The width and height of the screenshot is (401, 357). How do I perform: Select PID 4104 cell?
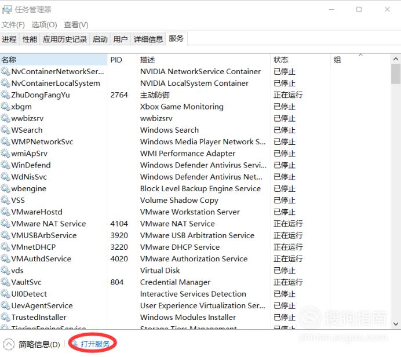(x=119, y=224)
